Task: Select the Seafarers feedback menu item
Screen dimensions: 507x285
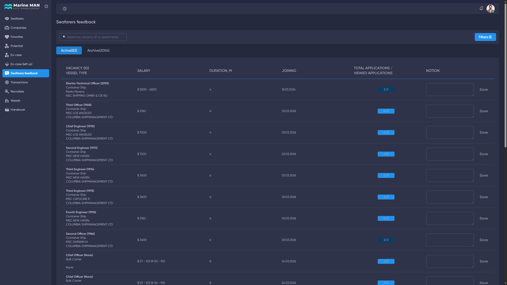Action: (26, 73)
